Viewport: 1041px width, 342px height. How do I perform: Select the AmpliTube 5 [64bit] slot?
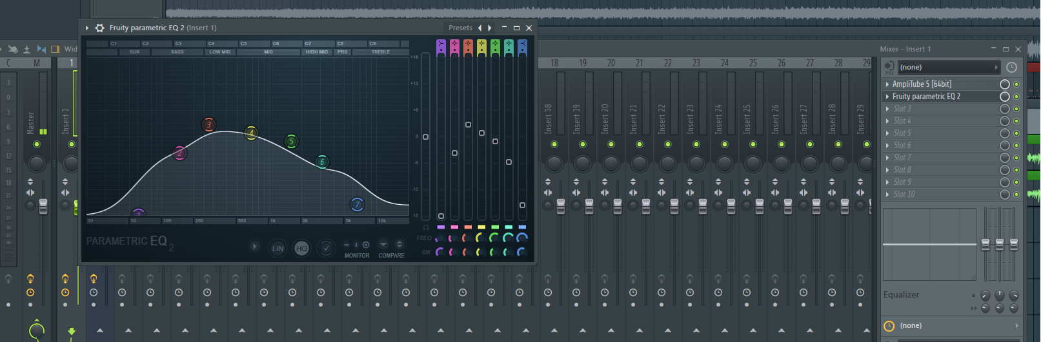(x=921, y=84)
